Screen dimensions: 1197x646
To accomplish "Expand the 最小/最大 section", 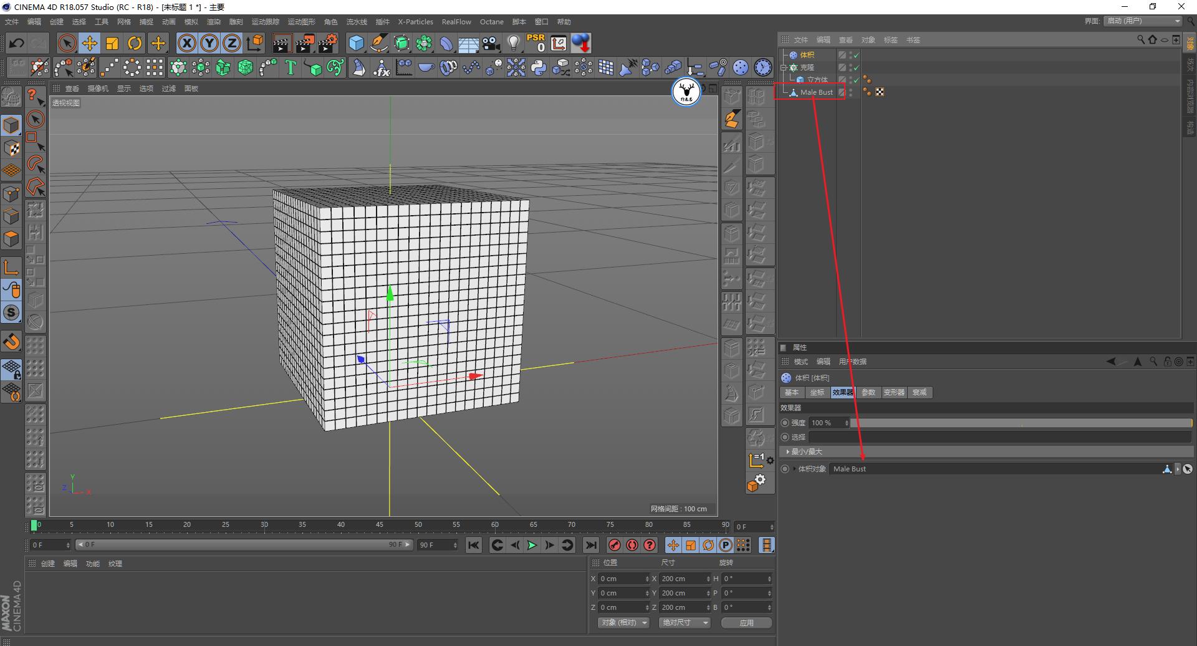I will (x=788, y=451).
